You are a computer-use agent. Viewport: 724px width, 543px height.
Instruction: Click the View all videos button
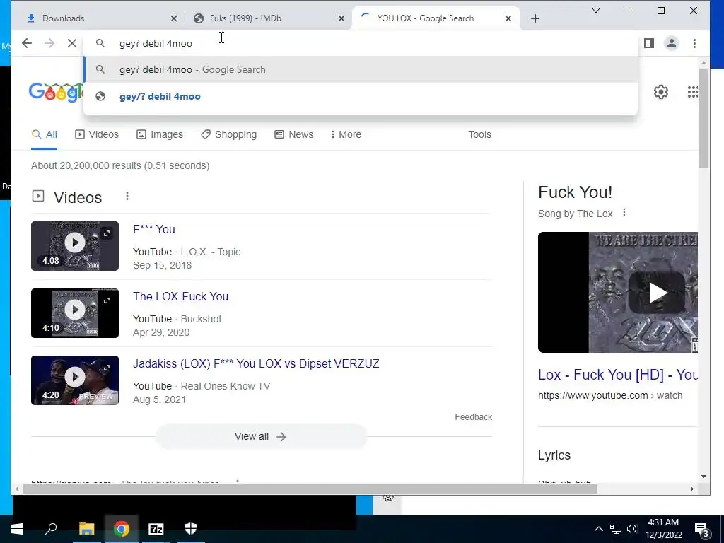pyautogui.click(x=262, y=436)
